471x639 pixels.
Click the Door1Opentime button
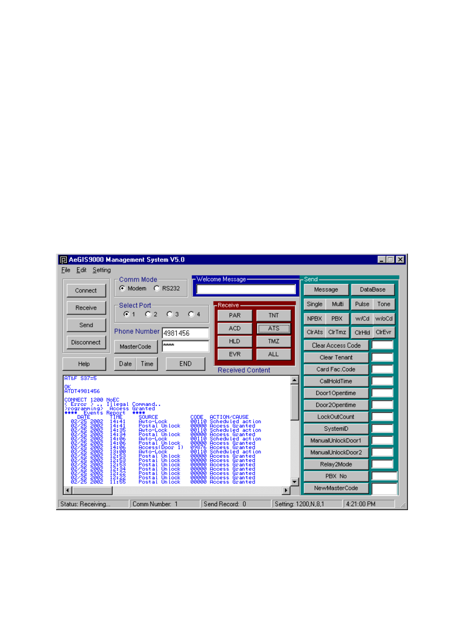(x=336, y=393)
